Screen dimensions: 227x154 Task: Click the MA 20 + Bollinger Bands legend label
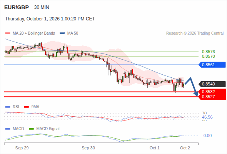[34, 33]
